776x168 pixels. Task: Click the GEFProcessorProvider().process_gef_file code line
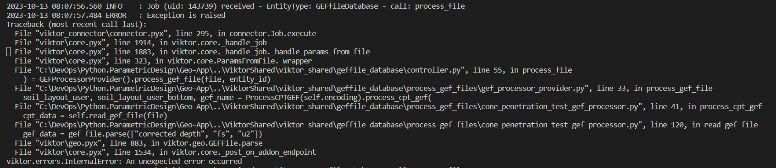pyautogui.click(x=147, y=79)
